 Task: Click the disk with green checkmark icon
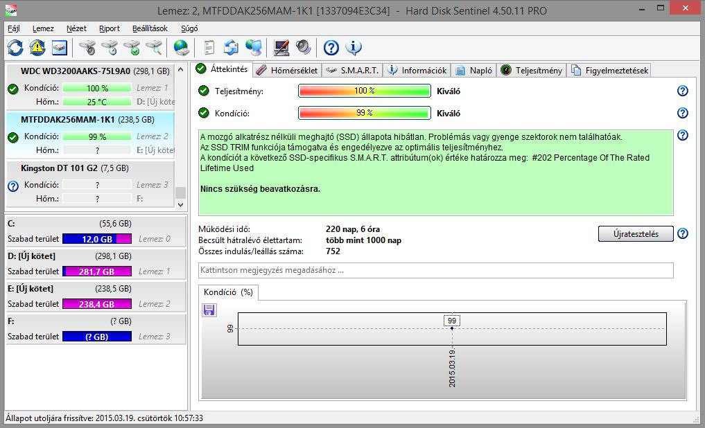coord(132,48)
